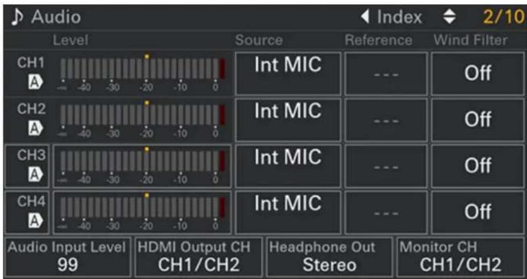Select the CH1 level meter
This screenshot has height=279, width=527.
[142, 73]
